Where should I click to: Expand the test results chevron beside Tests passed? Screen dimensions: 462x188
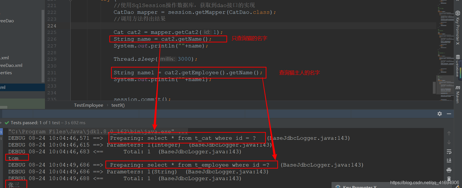pos(1,123)
